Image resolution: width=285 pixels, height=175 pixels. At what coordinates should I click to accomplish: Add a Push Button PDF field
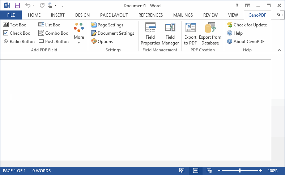point(54,42)
